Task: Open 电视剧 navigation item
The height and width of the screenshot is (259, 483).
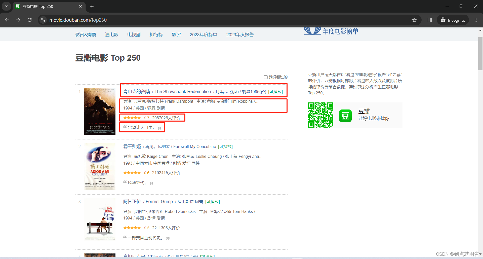Action: click(x=134, y=35)
